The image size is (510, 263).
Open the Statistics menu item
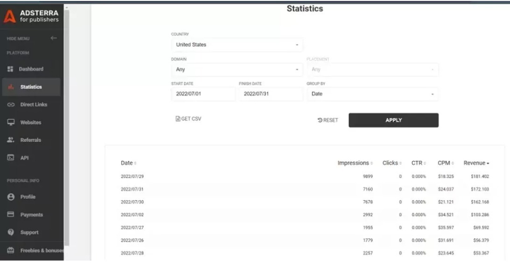pos(31,87)
